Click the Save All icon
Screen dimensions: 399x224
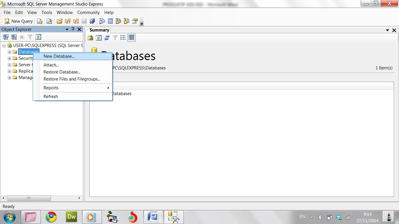92,21
